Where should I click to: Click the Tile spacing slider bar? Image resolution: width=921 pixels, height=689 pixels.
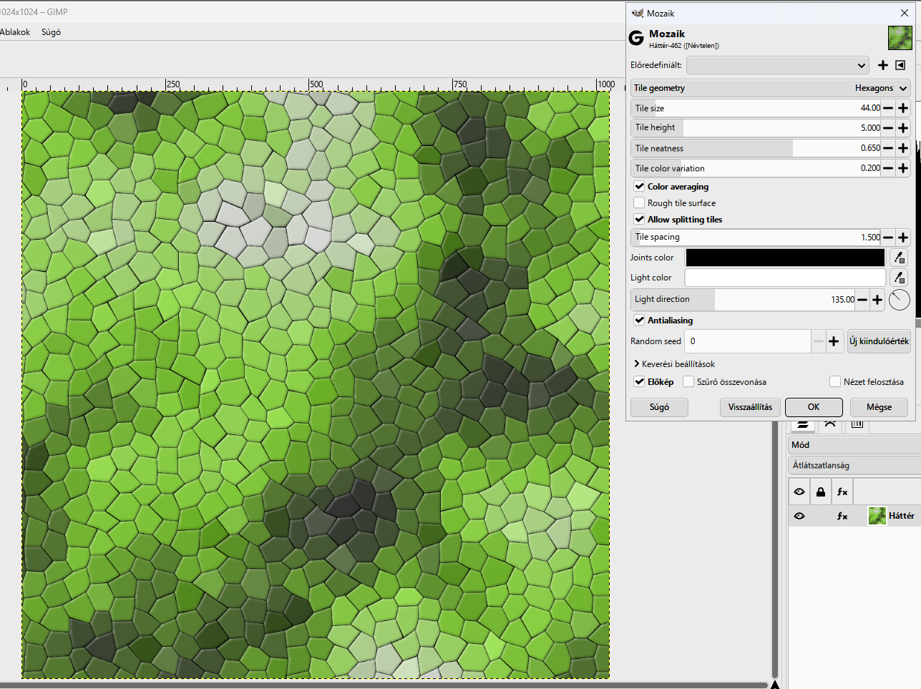[x=756, y=238]
